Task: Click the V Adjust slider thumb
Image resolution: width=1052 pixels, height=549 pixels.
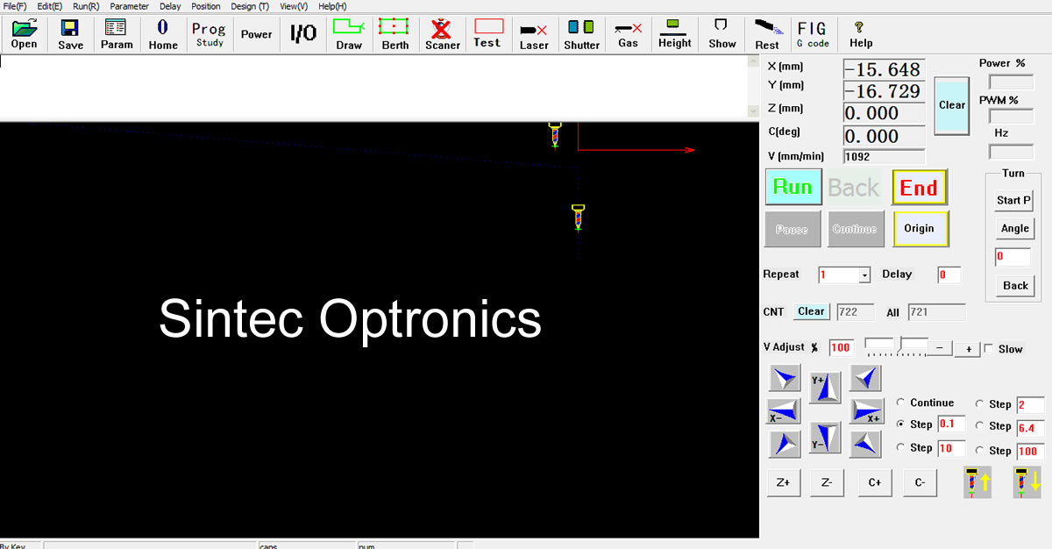Action: tap(897, 346)
